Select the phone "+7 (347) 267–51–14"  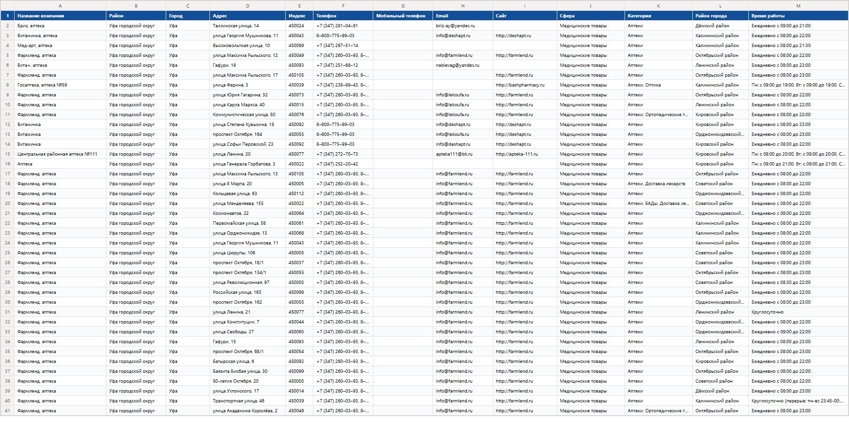(x=343, y=46)
